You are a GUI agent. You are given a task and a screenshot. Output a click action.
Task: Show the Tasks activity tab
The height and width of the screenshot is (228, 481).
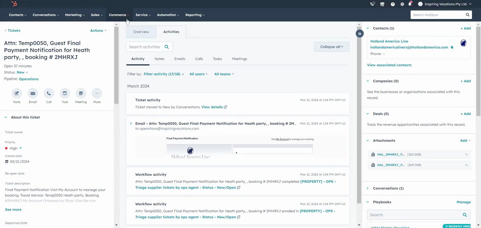tap(217, 59)
